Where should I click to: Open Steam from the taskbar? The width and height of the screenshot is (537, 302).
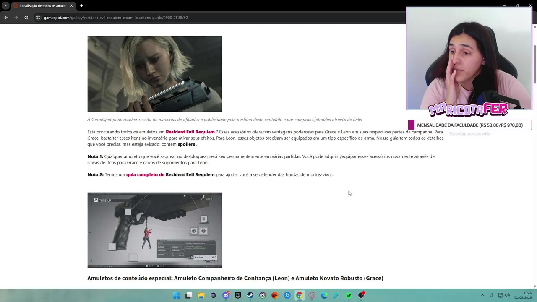click(250, 295)
